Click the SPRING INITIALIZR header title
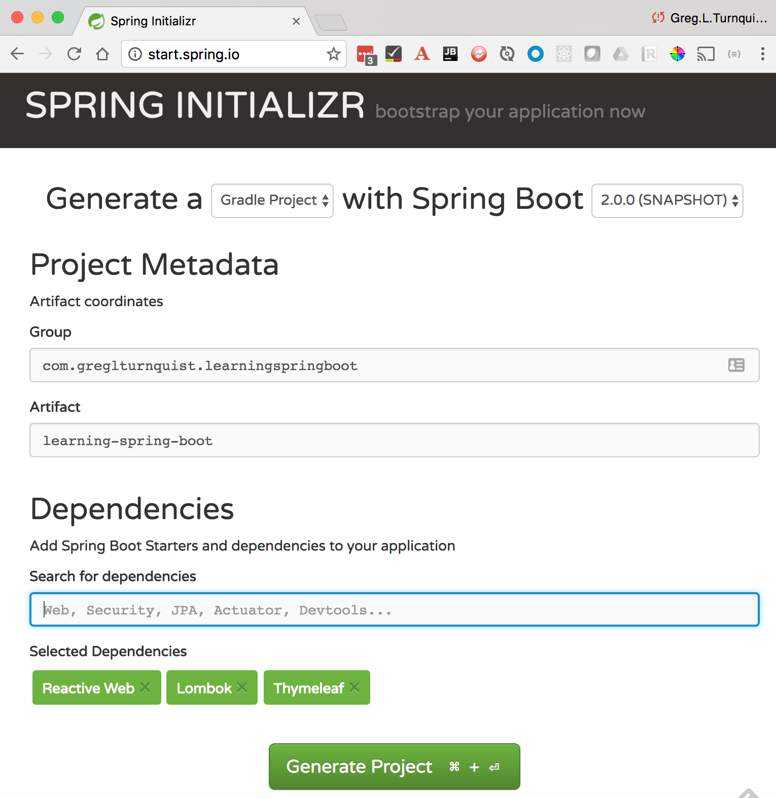This screenshot has width=776, height=798. [195, 105]
